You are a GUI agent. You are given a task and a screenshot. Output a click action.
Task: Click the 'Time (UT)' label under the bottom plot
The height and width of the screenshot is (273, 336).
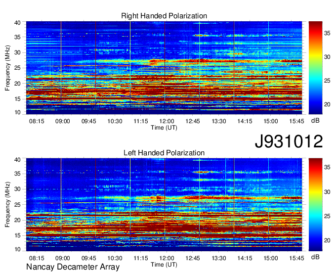(x=164, y=265)
